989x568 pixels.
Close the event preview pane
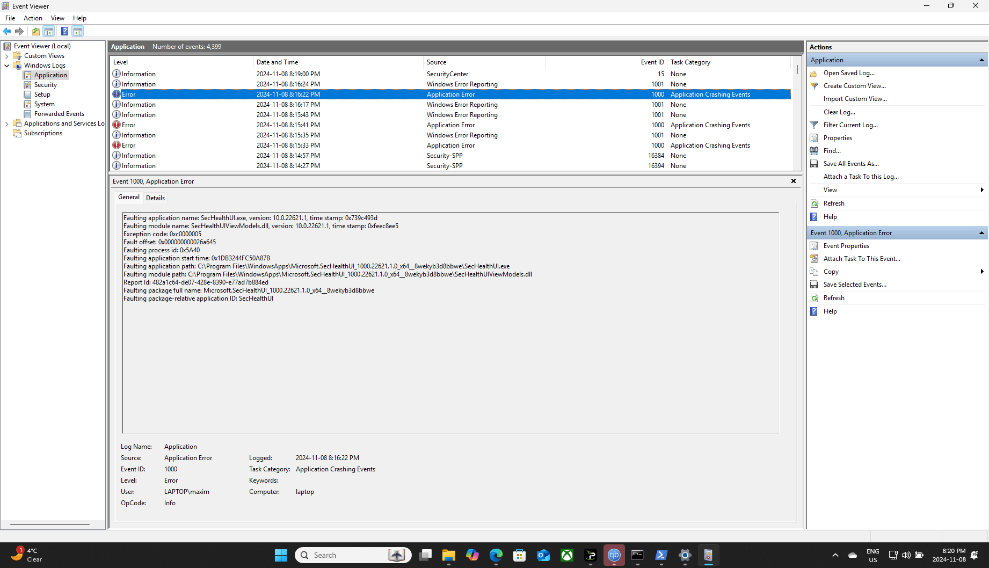click(x=794, y=181)
